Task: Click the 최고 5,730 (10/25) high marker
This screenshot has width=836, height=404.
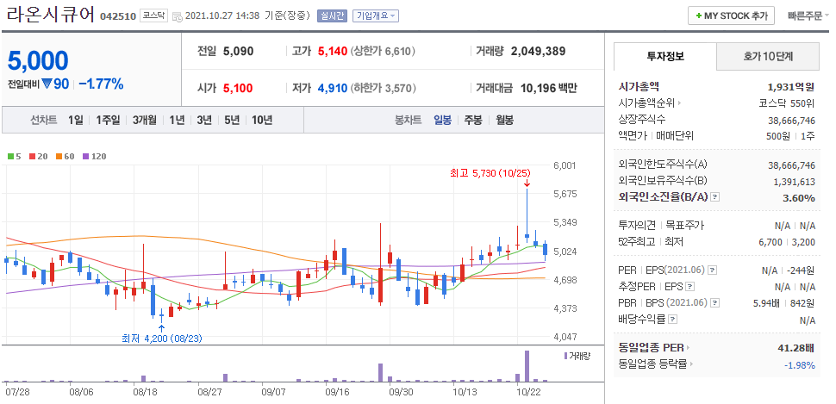Action: point(490,172)
